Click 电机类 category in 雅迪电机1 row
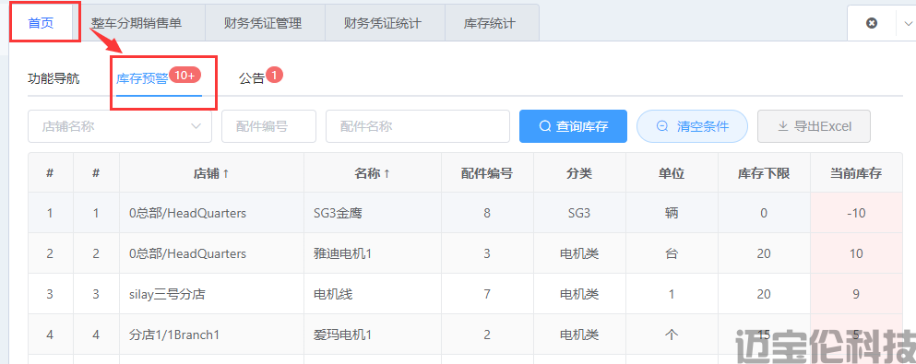Screen dimensions: 916x364 pyautogui.click(x=579, y=253)
